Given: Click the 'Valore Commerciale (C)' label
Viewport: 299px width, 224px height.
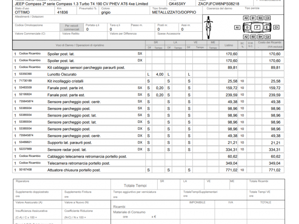Looking at the screenshot, I should click(30, 34).
